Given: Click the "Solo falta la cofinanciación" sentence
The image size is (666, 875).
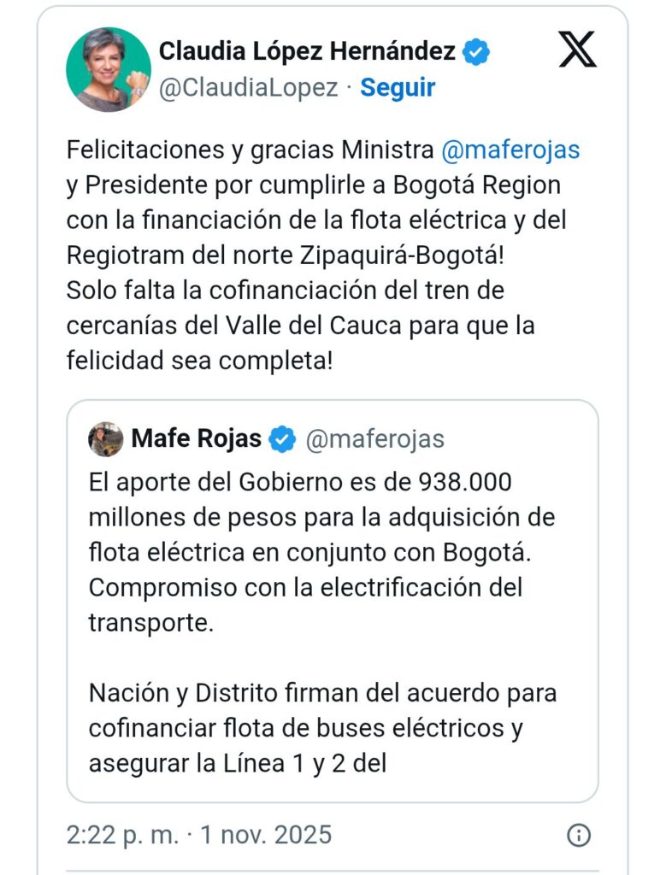Looking at the screenshot, I should click(285, 291).
